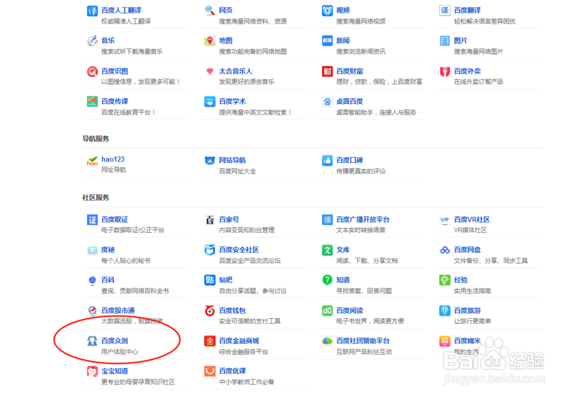Click the 百度网盘 cloud icon
Screen dimensions: 578x399
(445, 250)
